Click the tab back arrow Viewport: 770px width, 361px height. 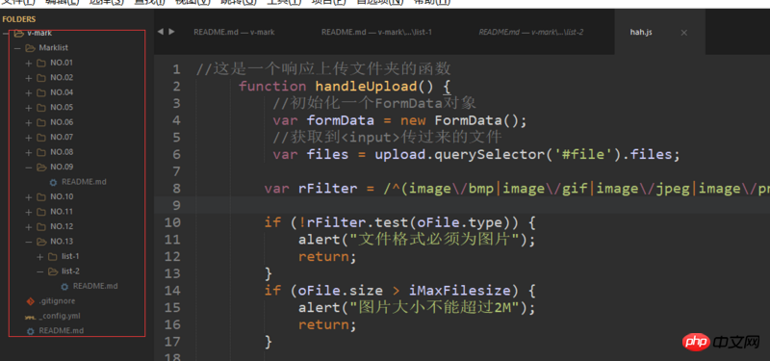tap(161, 32)
